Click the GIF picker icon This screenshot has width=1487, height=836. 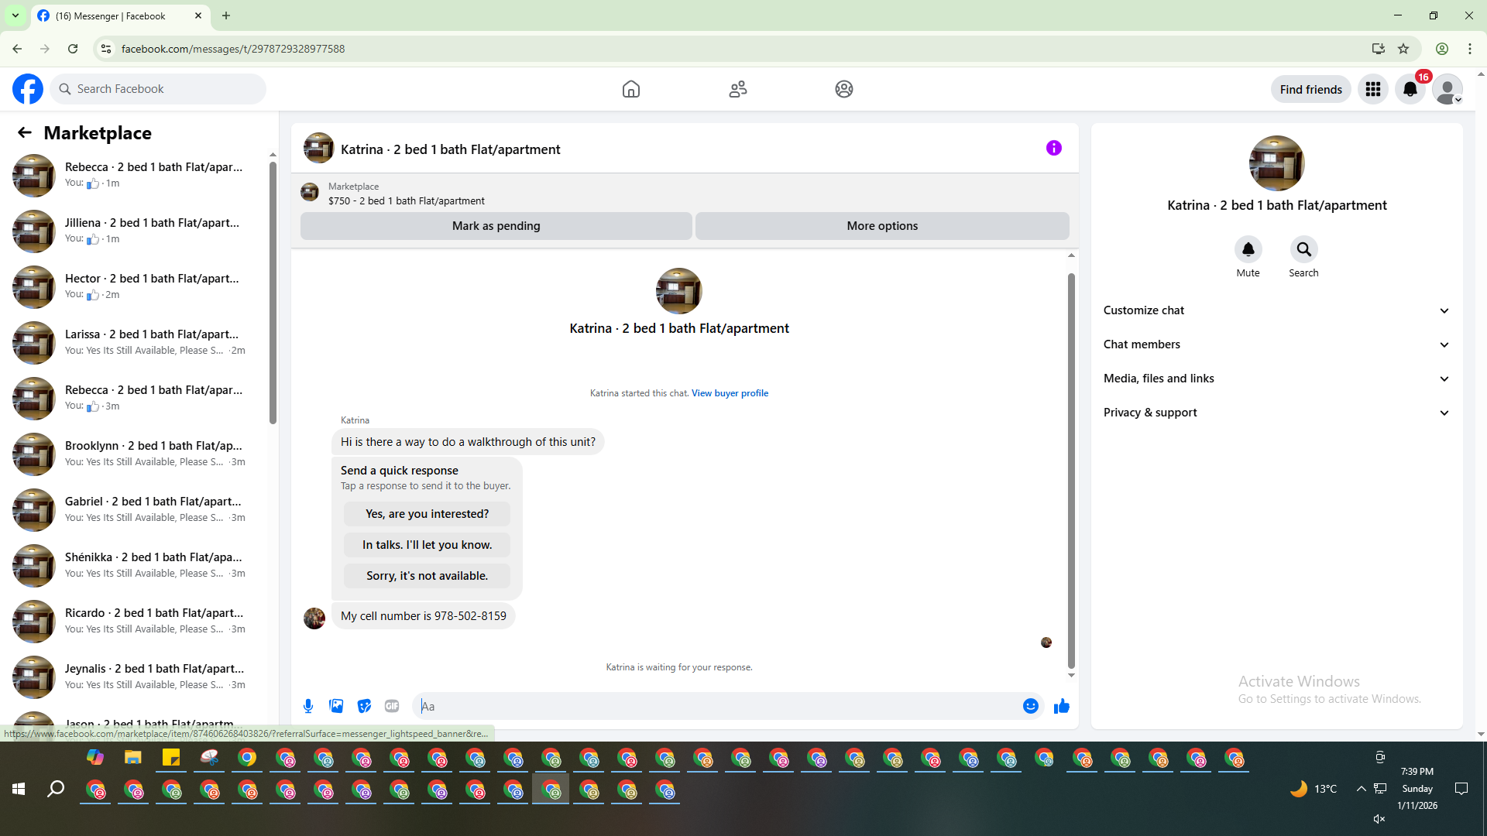click(x=392, y=706)
